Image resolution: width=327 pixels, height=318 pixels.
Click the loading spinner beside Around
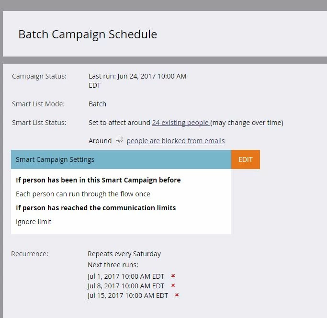pyautogui.click(x=120, y=139)
